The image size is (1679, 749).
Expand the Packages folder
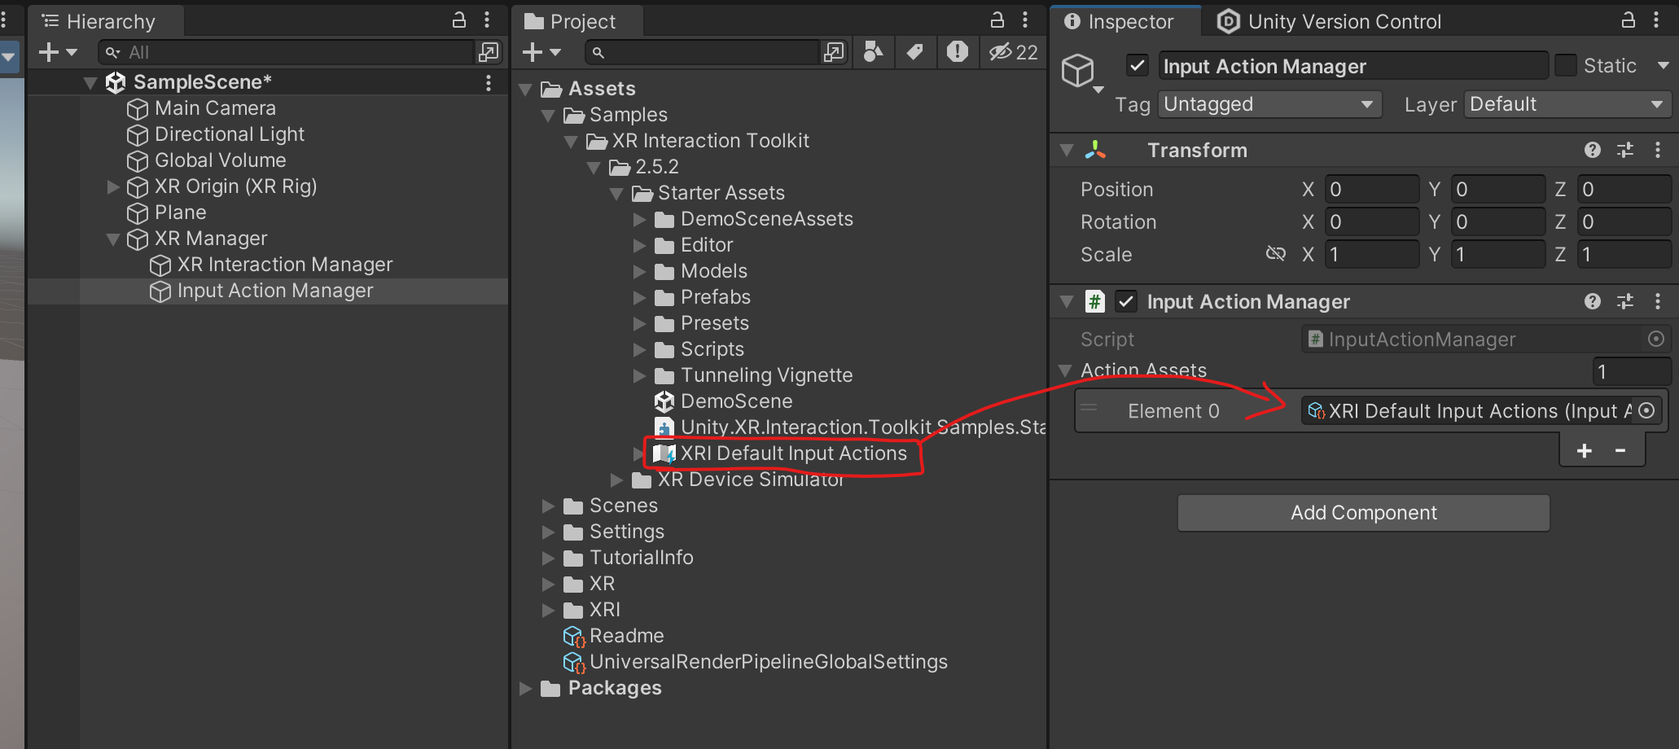[x=525, y=689]
